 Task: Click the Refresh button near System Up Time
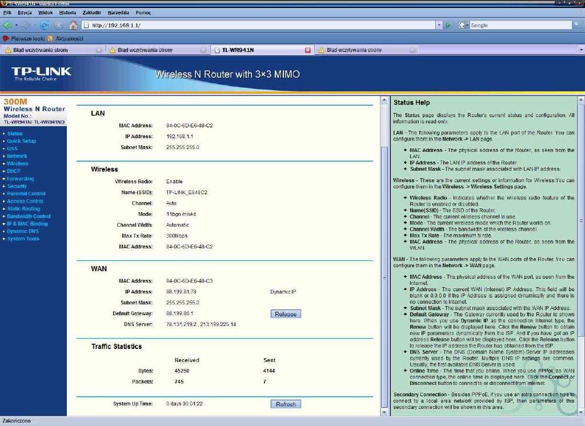pos(286,404)
